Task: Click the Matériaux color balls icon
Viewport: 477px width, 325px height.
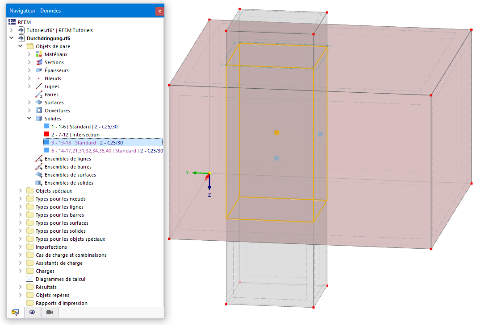Action: 39,54
